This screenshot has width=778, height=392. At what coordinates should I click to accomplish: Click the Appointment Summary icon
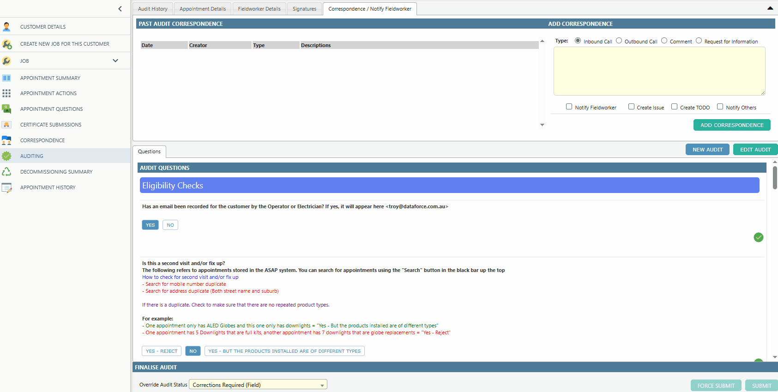pos(6,78)
